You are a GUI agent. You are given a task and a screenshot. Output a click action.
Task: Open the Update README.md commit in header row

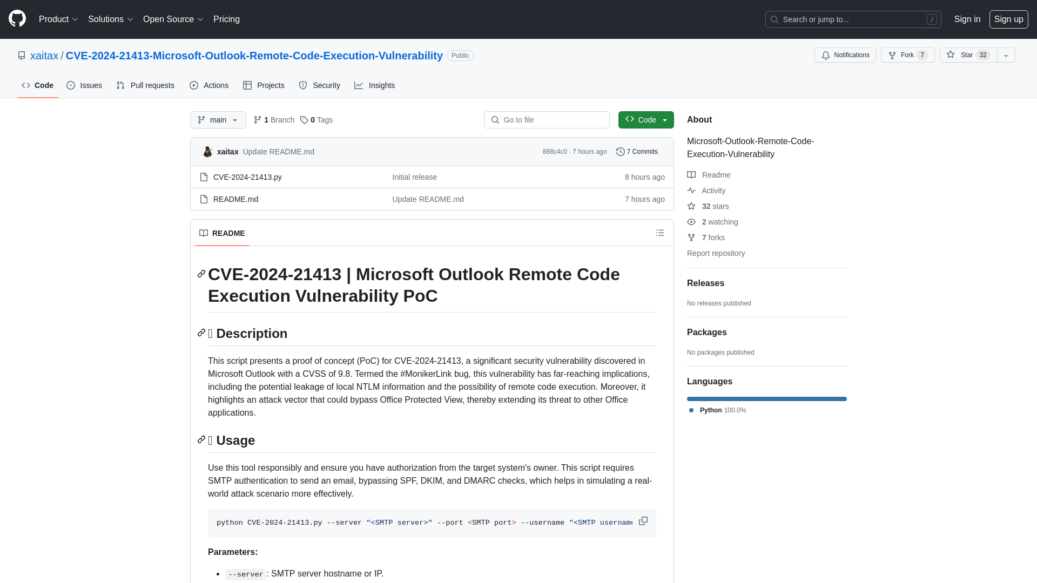[x=279, y=152]
